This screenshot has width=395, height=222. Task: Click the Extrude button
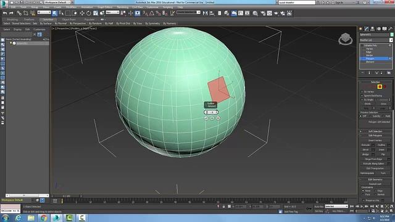tap(365, 145)
